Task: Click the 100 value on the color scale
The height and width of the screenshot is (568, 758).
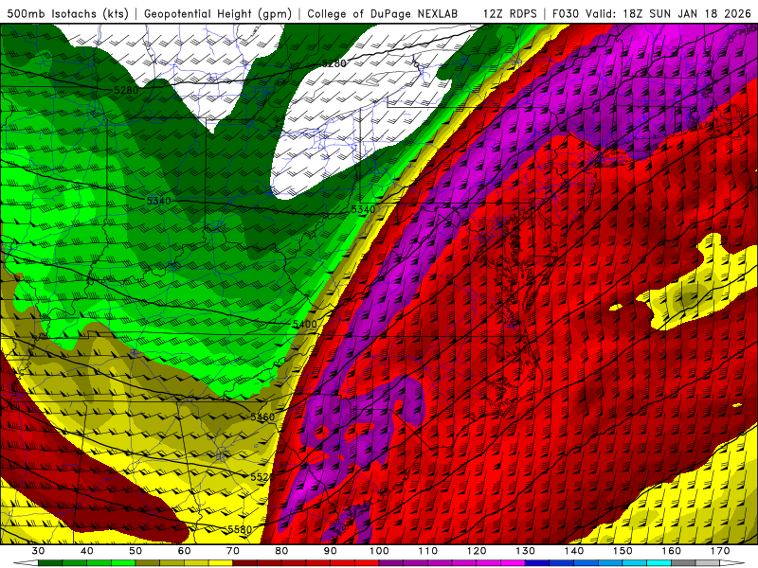Action: point(380,551)
